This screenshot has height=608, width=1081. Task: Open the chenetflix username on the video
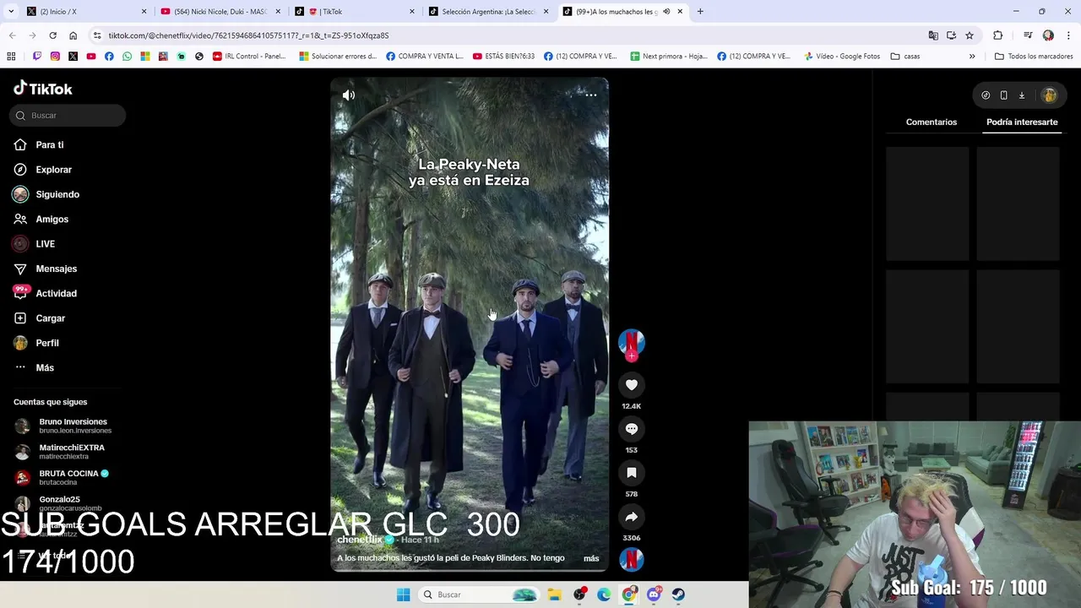(x=360, y=540)
